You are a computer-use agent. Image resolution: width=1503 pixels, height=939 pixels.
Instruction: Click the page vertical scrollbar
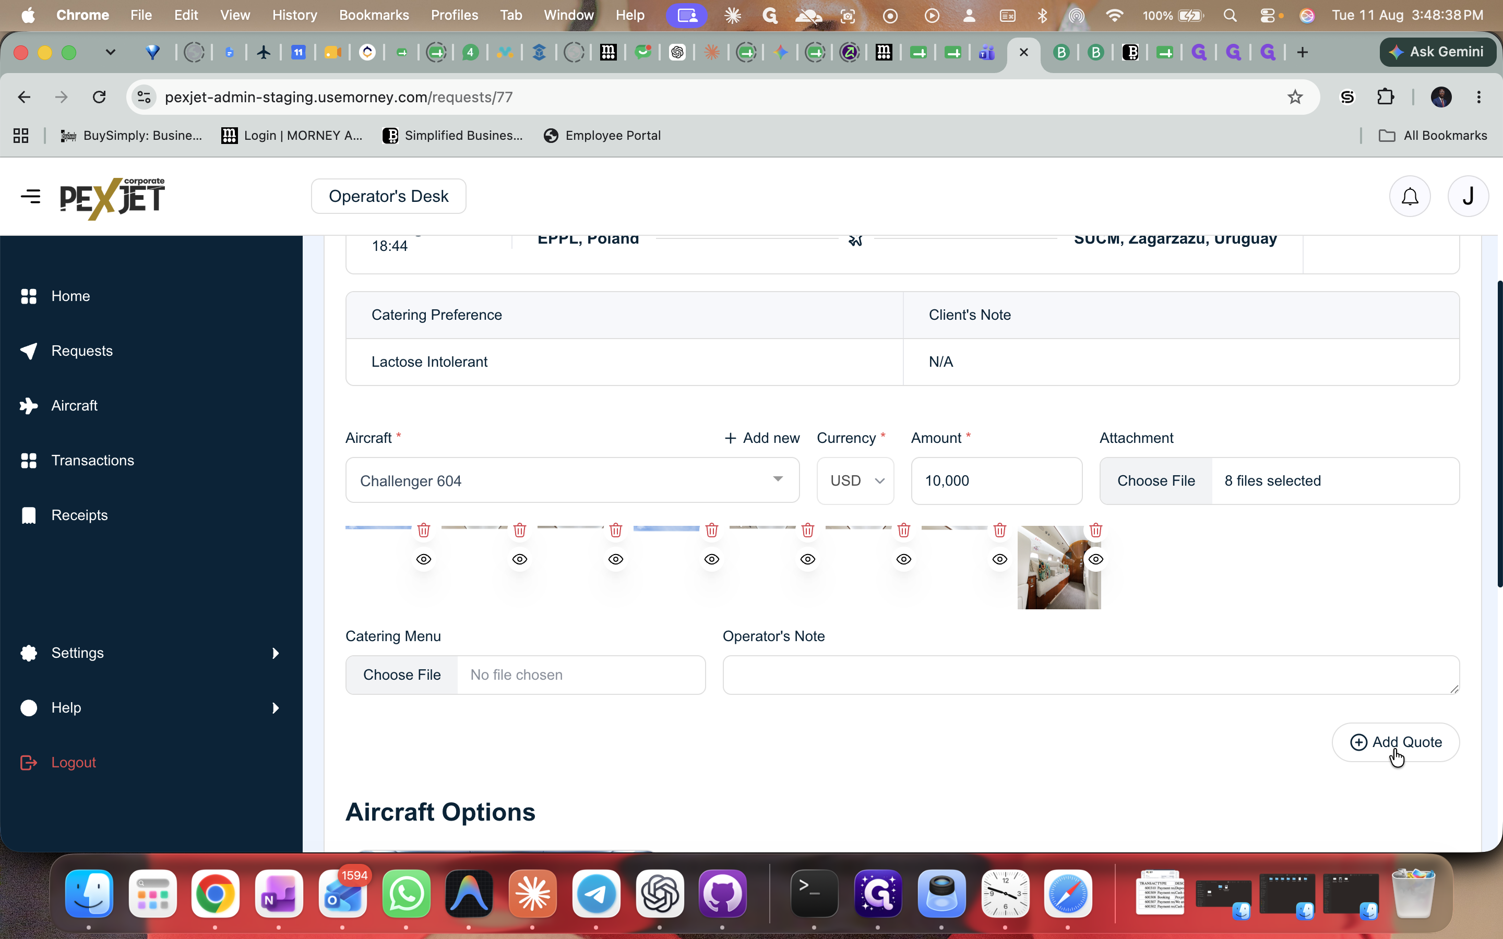coord(1499,434)
